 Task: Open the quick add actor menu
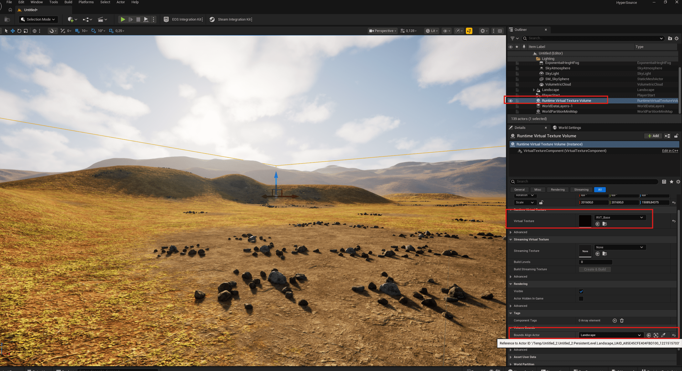click(x=72, y=19)
